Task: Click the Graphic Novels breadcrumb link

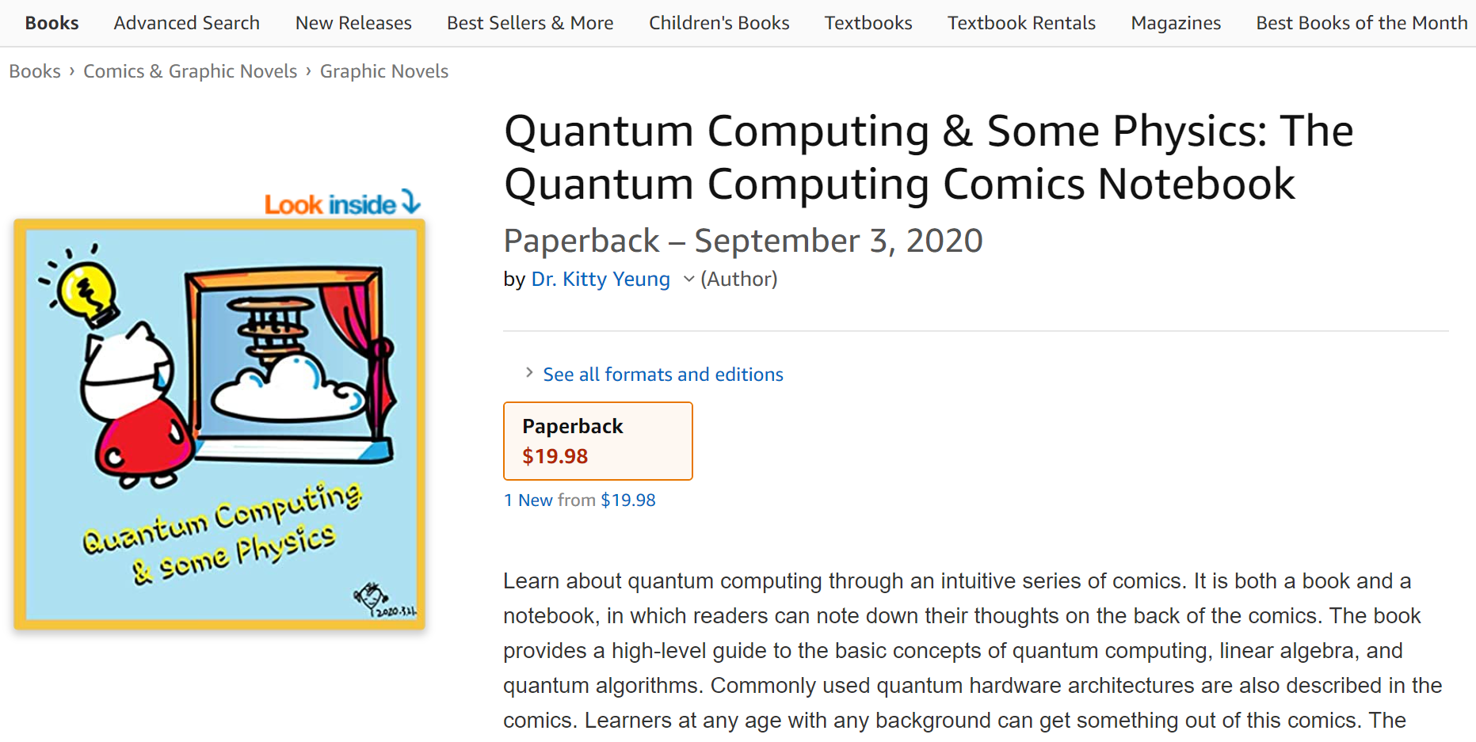Action: click(x=383, y=71)
